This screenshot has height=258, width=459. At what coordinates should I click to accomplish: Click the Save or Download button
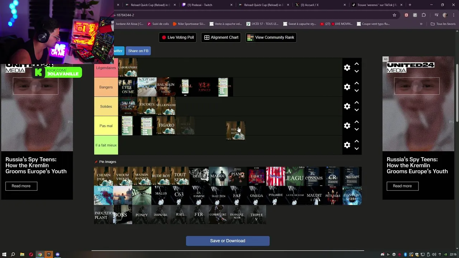(x=228, y=241)
